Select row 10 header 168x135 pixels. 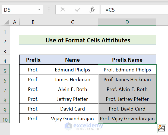pyautogui.click(x=5, y=120)
